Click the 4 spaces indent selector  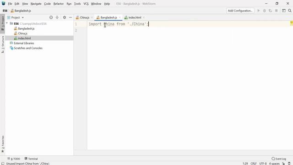tap(274, 163)
